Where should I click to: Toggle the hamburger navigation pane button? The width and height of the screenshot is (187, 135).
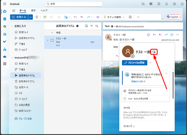tap(14, 11)
